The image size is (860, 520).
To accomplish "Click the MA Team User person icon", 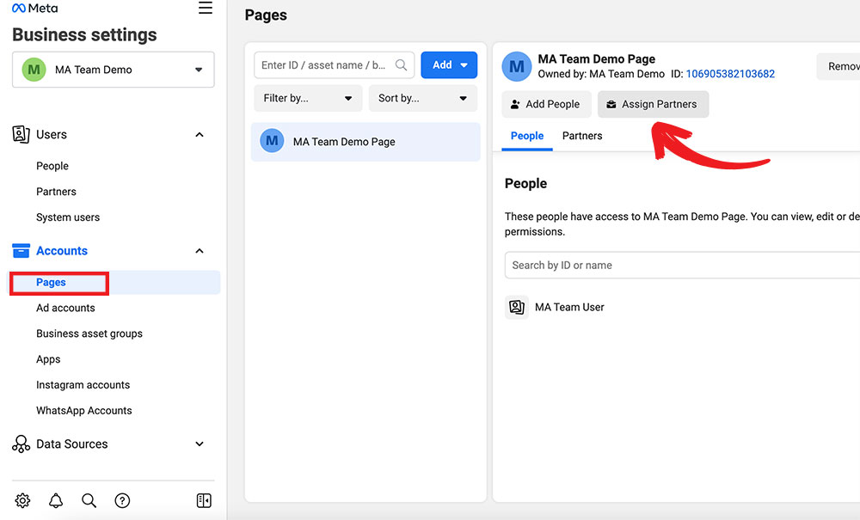I will [516, 307].
